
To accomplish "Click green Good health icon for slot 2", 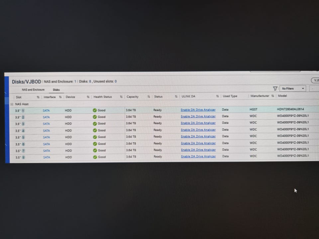I will pyautogui.click(x=95, y=117).
